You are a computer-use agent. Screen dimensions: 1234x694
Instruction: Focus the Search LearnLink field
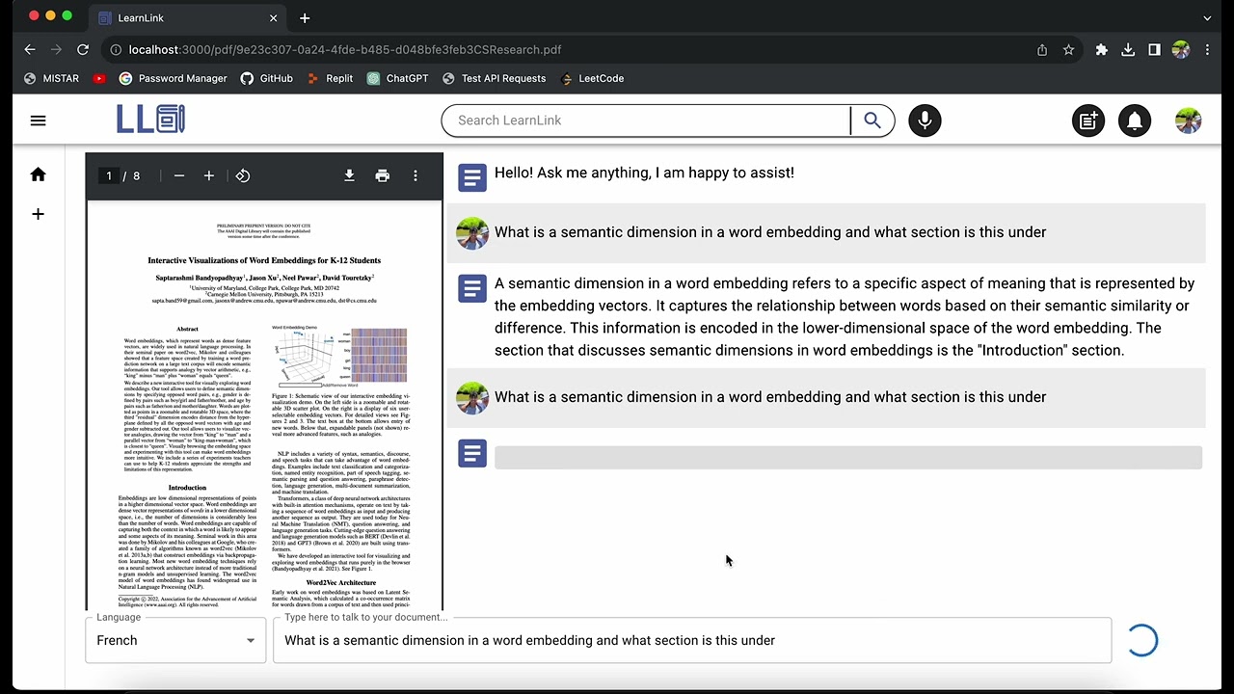pyautogui.click(x=647, y=120)
